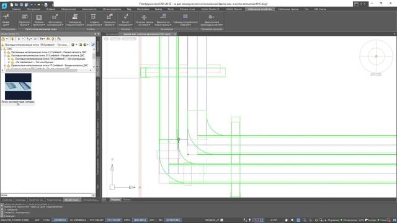Switch to the Вставка ribbon tab
Image resolution: width=397 pixels, height=223 pixels.
click(x=50, y=9)
